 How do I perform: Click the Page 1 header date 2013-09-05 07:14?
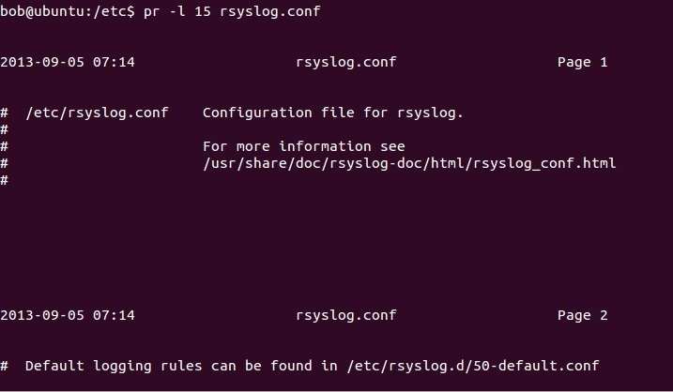(68, 62)
